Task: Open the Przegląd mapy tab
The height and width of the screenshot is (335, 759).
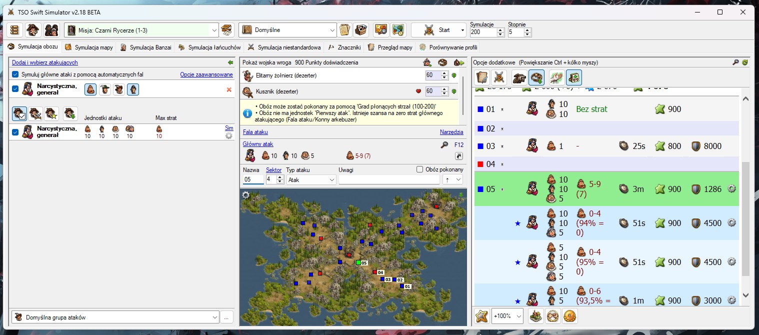Action: pos(390,47)
